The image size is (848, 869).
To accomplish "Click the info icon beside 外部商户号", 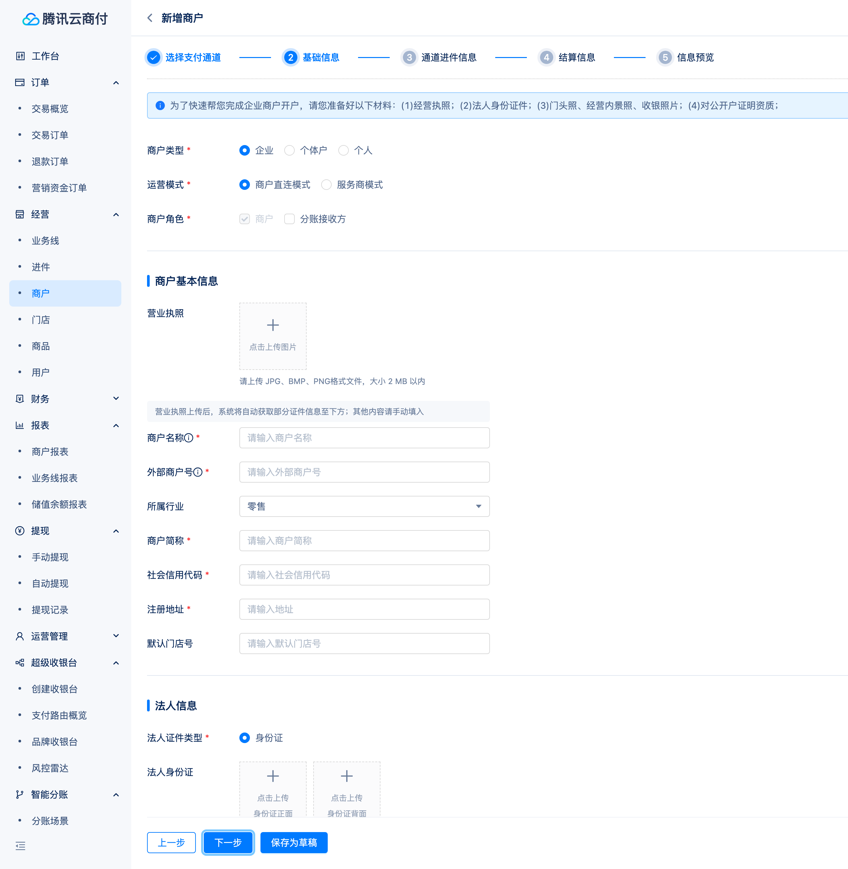I will pos(198,472).
